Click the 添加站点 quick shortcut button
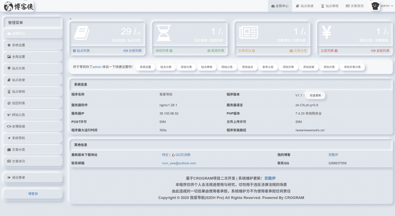This screenshot has height=216, width=395. (248, 67)
